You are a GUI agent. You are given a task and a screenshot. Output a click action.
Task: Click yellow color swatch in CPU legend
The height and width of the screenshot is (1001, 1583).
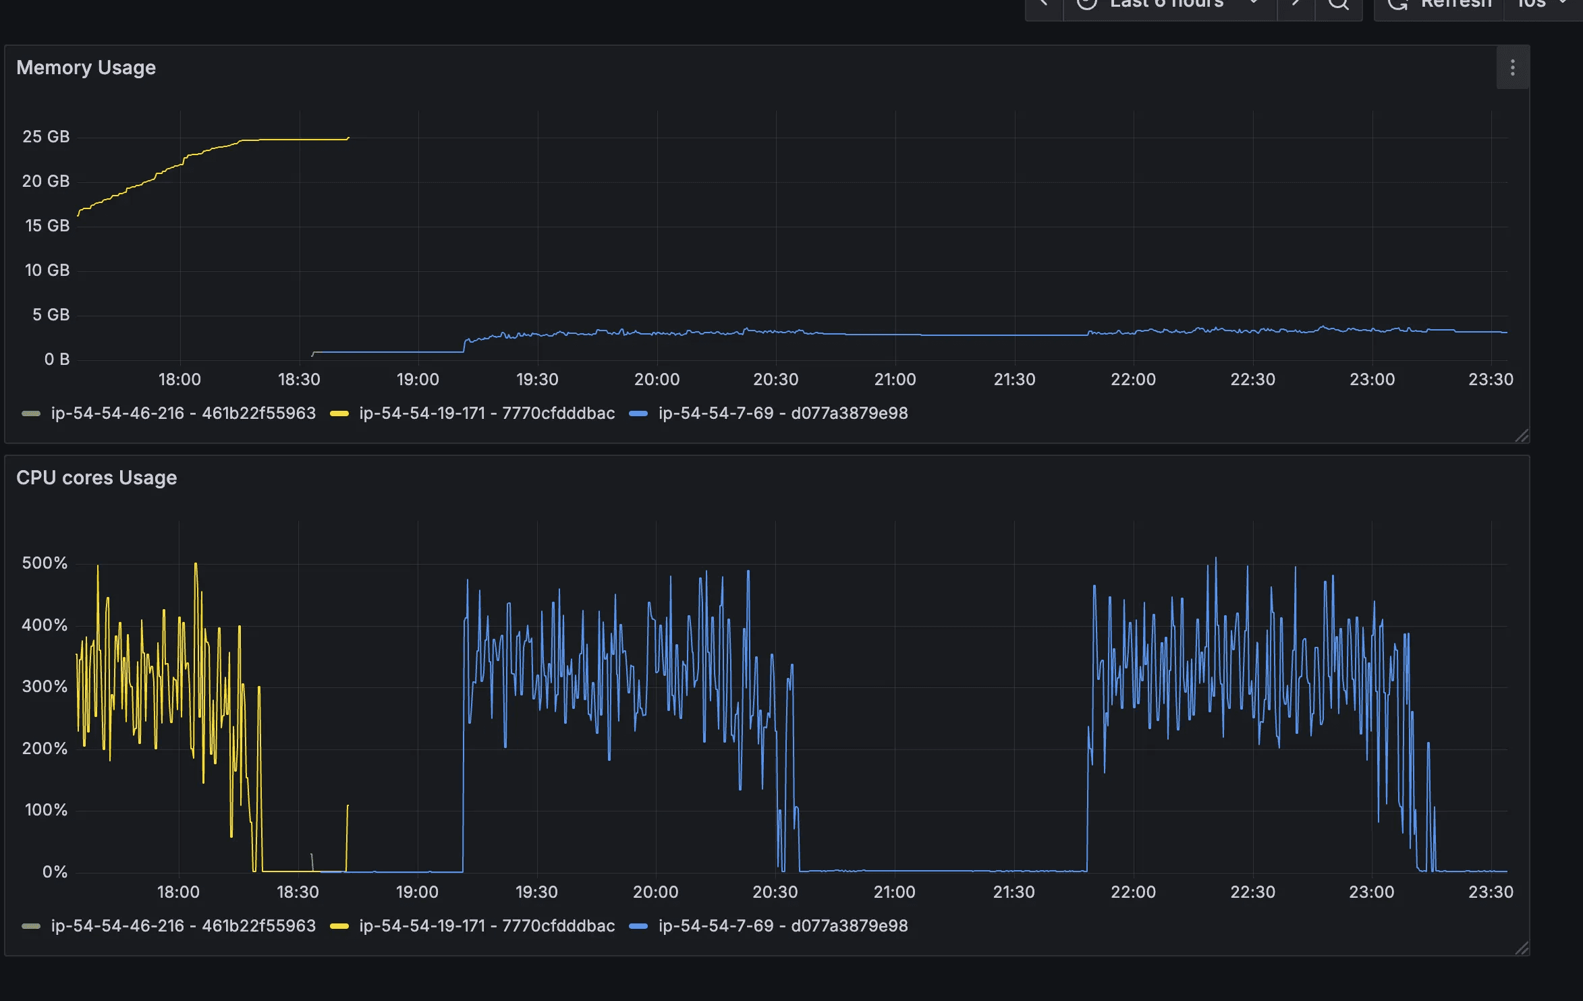tap(339, 926)
